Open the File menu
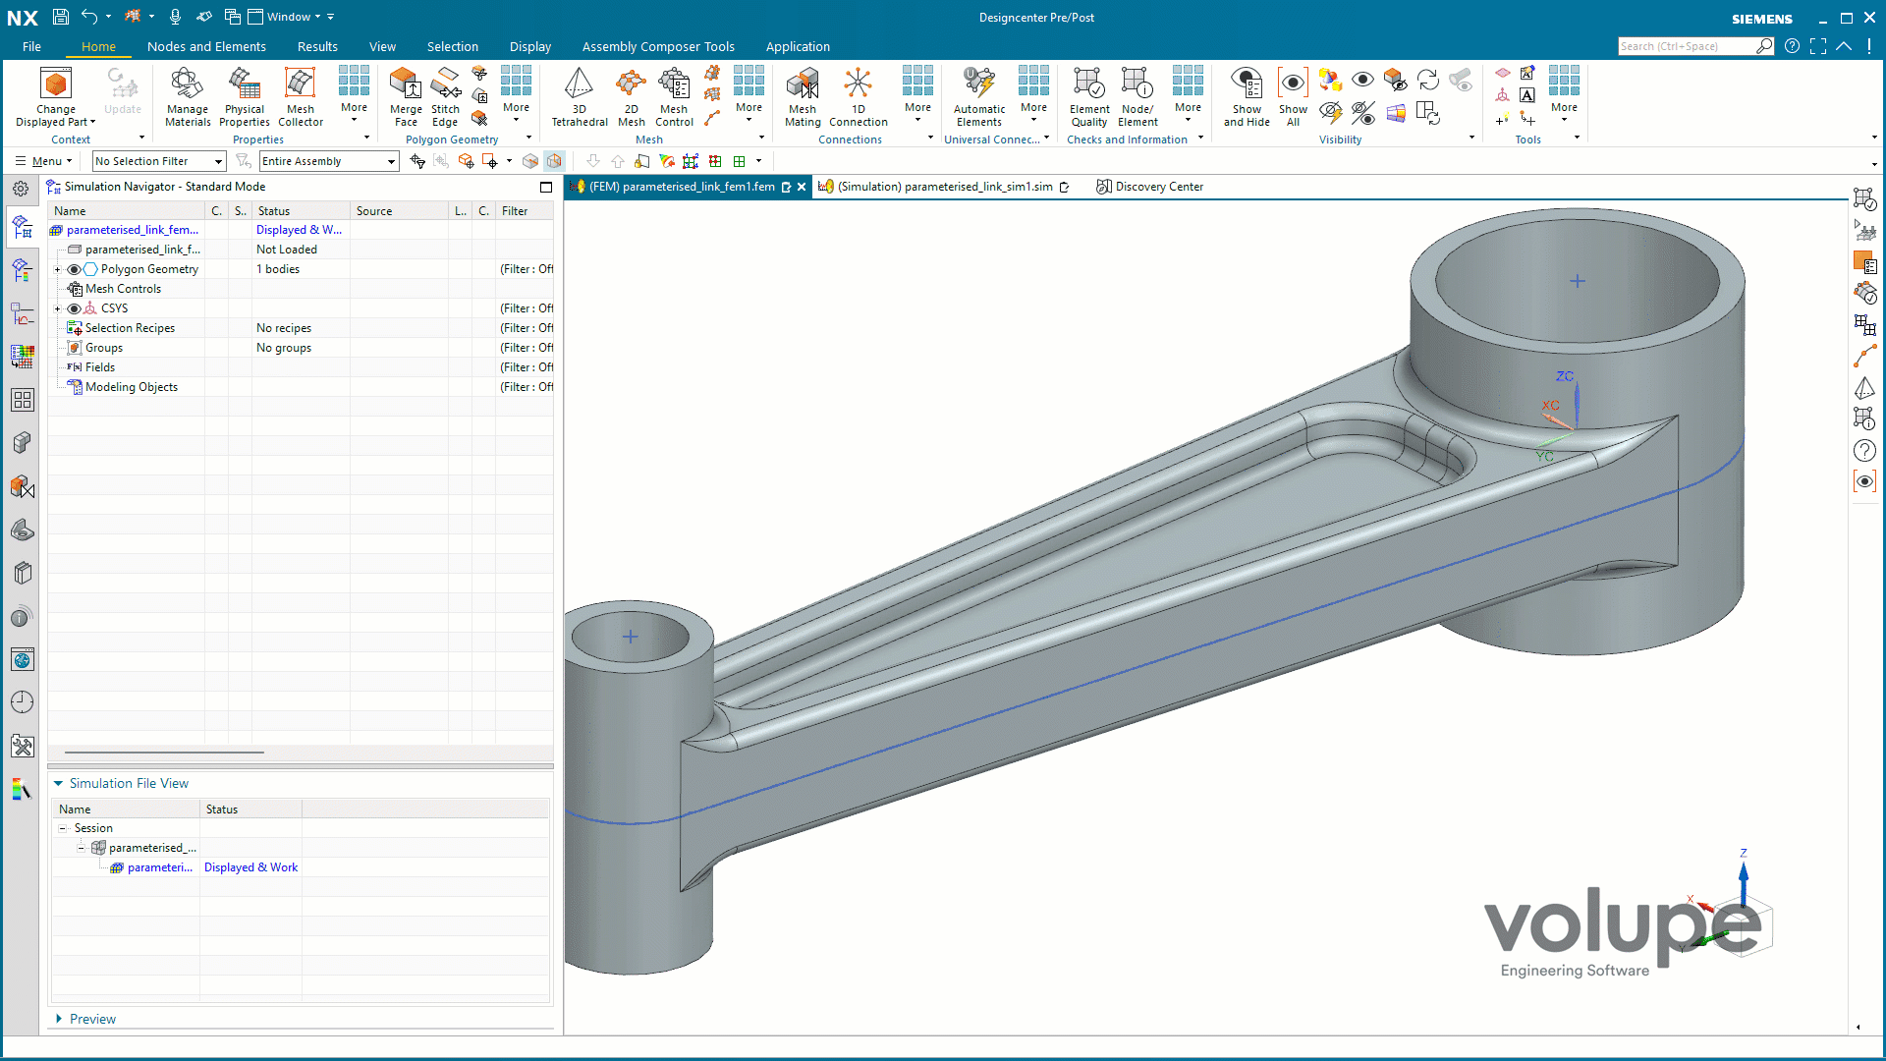1886x1061 pixels. 31,46
